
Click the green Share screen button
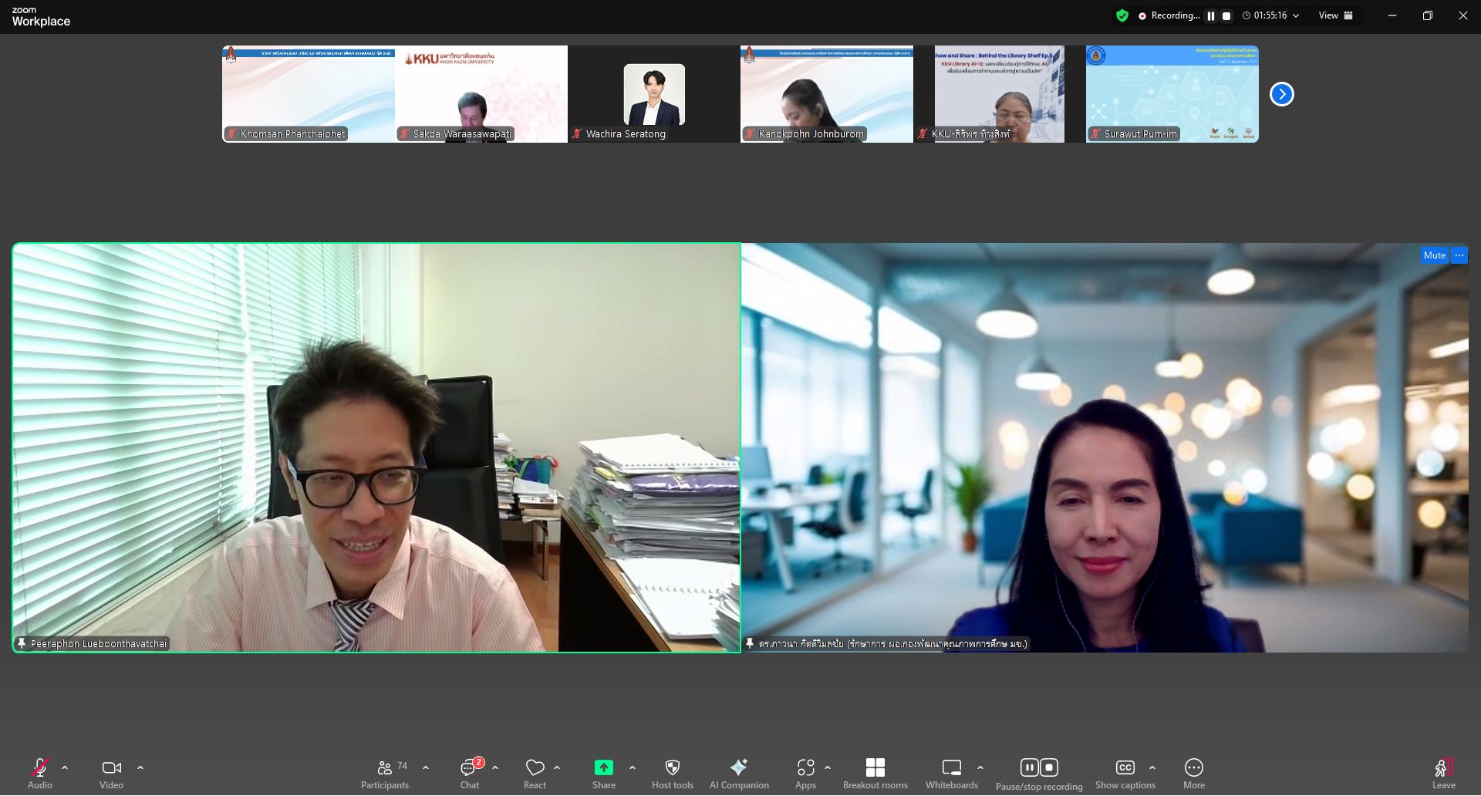click(x=603, y=774)
